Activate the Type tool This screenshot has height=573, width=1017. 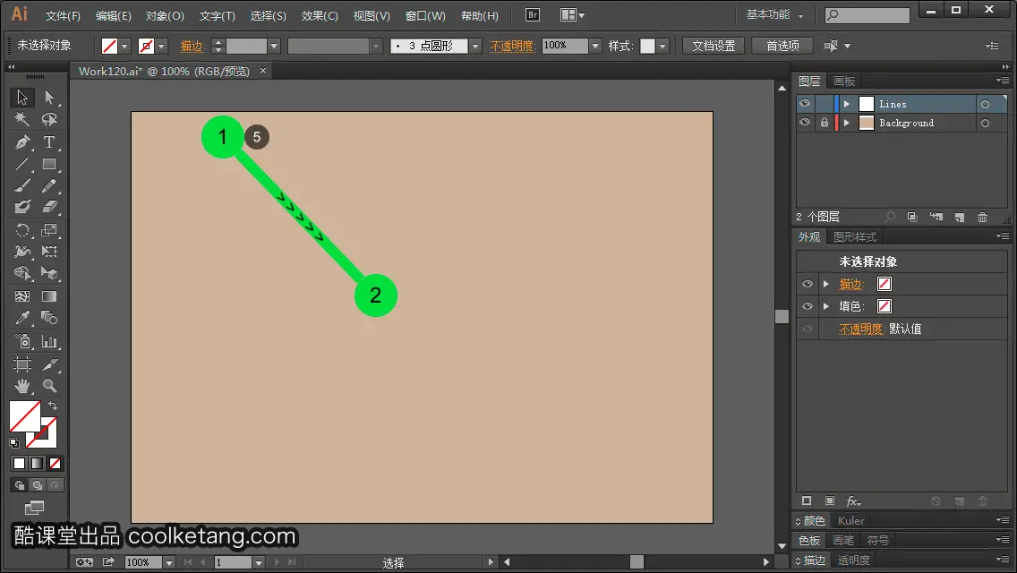(49, 142)
